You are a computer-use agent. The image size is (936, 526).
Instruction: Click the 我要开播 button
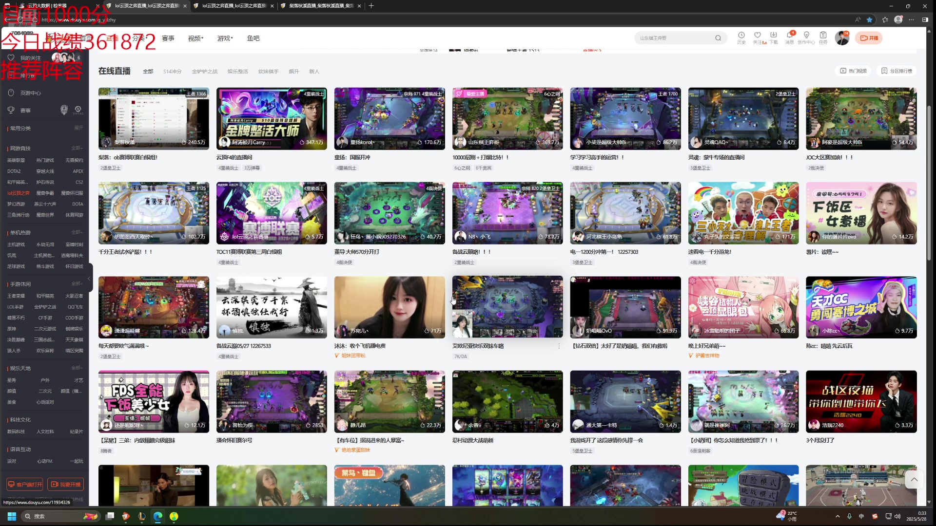tap(66, 484)
